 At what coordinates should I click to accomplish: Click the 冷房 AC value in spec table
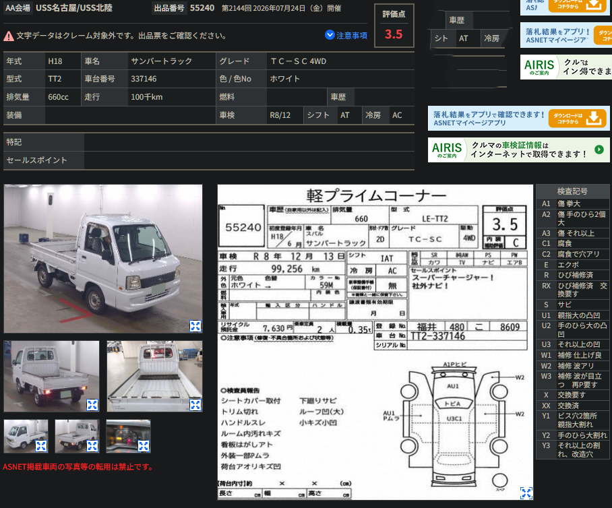pos(397,115)
